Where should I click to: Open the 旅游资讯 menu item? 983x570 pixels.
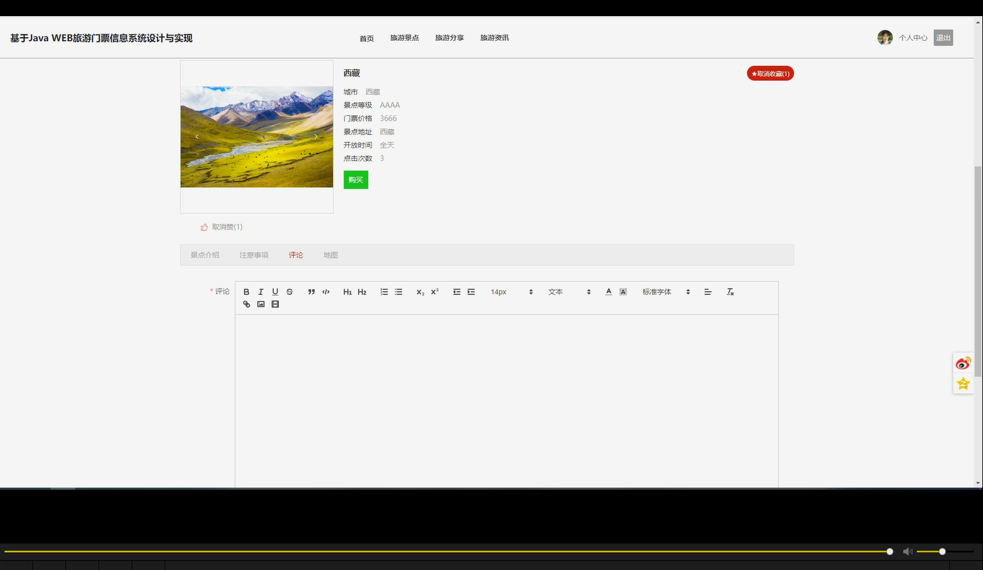tap(494, 38)
